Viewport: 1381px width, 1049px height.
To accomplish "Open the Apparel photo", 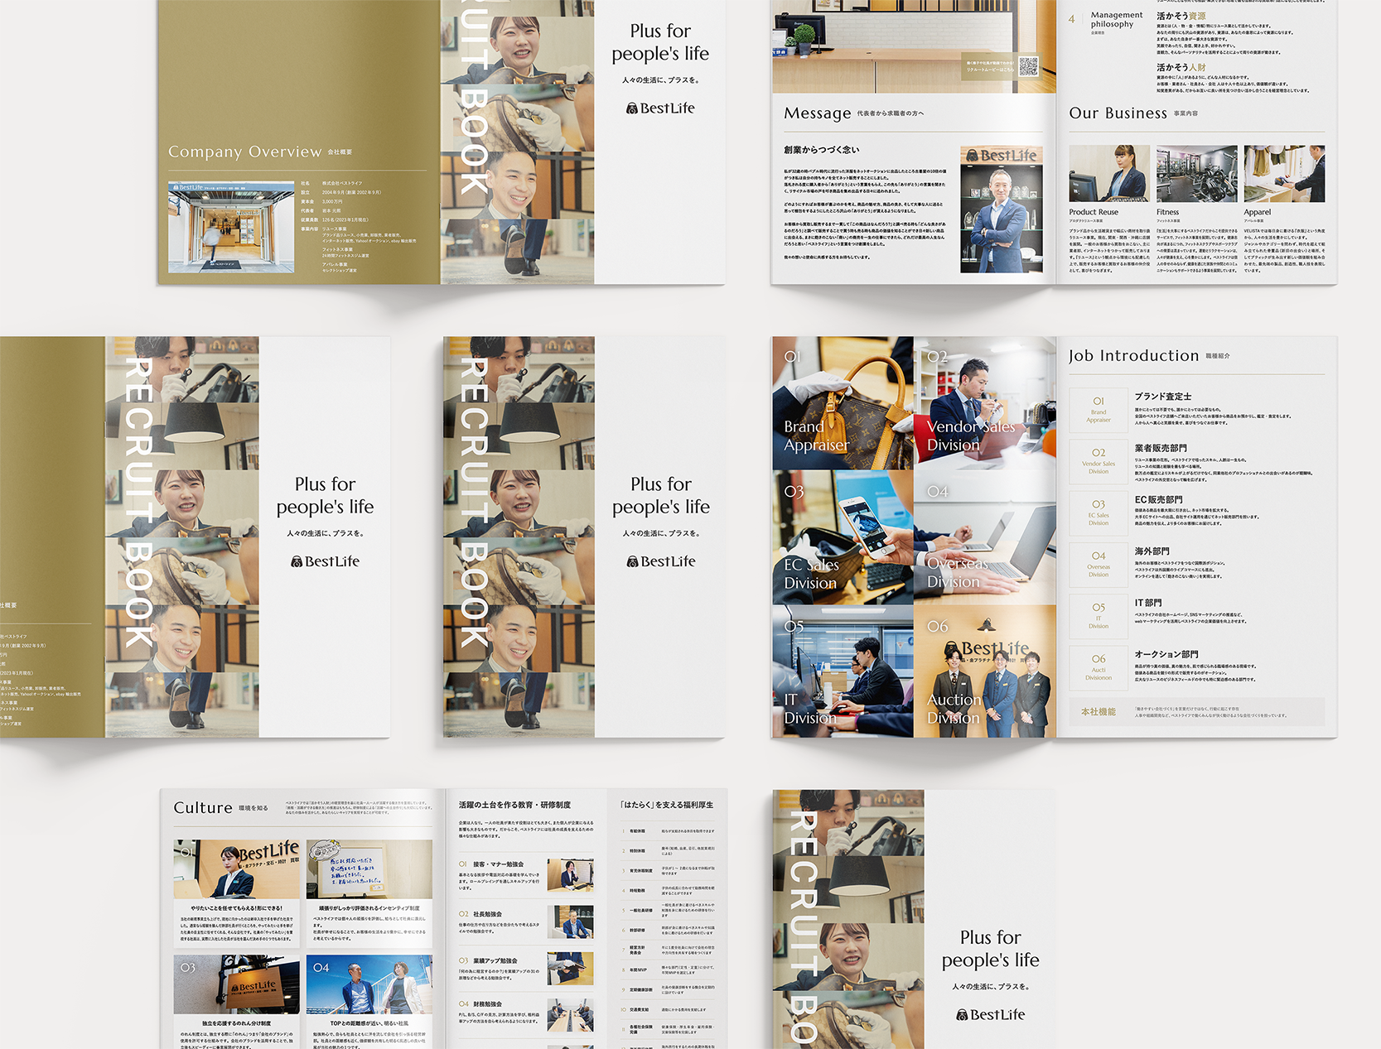I will tap(1284, 174).
